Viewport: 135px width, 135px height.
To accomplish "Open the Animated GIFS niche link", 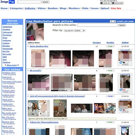I will (x=12, y=82).
